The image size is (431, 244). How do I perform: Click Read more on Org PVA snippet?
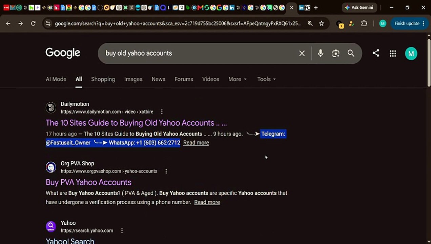click(207, 202)
